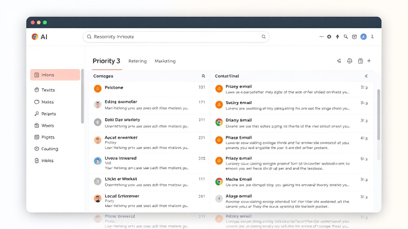
Task: Click the globe icon in the tab toolbar
Action: (x=349, y=61)
